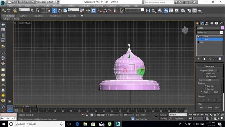Image resolution: width=225 pixels, height=127 pixels.
Task: Switch to the Hierarchy command panel tab
Action: point(207,23)
